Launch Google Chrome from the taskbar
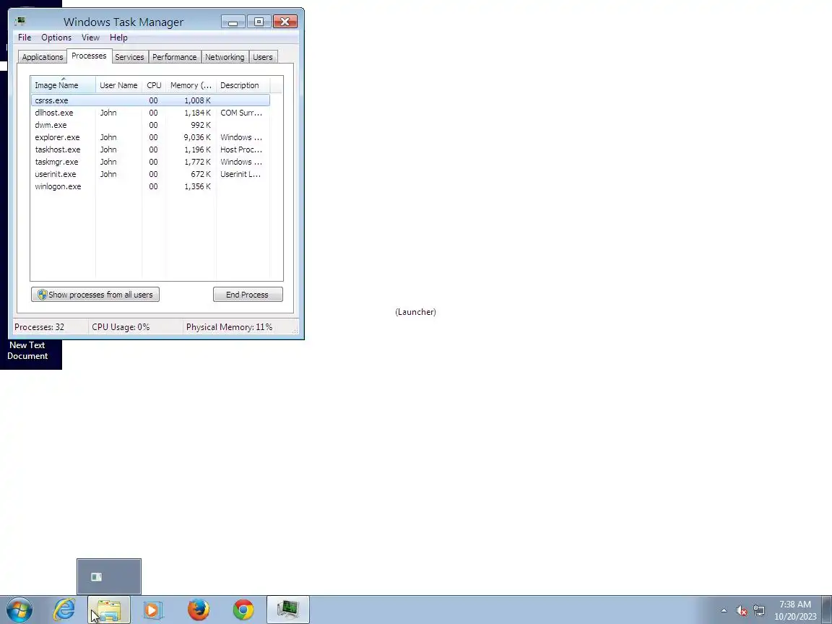 point(243,610)
